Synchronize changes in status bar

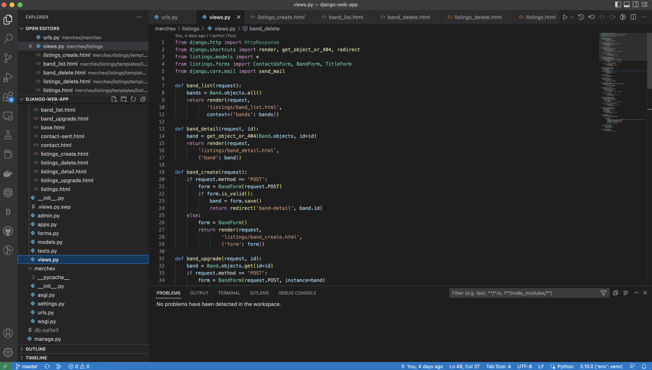click(x=47, y=366)
